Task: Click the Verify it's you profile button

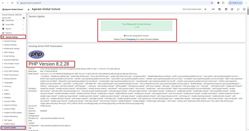Action: click(236, 3)
